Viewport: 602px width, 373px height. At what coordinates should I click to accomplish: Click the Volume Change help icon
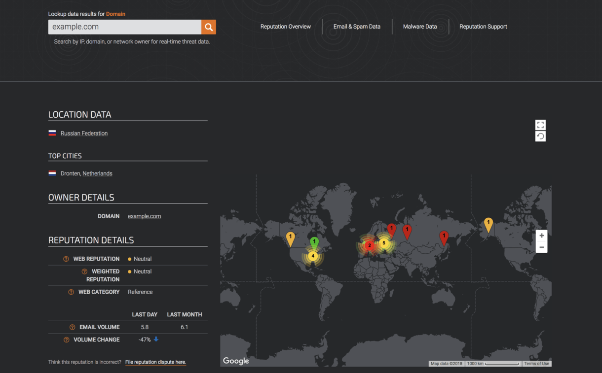pyautogui.click(x=66, y=340)
